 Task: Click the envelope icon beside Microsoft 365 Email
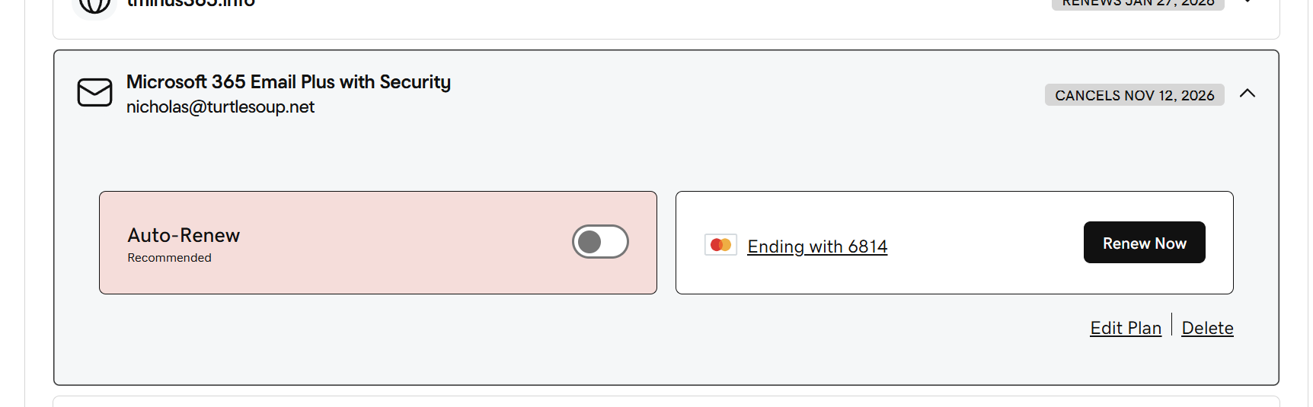[x=94, y=93]
